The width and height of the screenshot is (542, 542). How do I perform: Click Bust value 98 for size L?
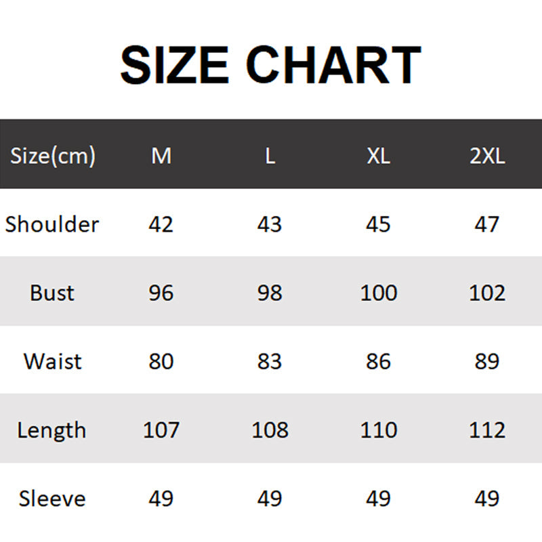(270, 293)
